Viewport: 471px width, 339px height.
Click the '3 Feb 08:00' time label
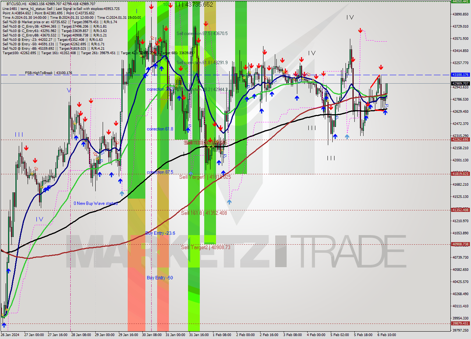coord(293,335)
